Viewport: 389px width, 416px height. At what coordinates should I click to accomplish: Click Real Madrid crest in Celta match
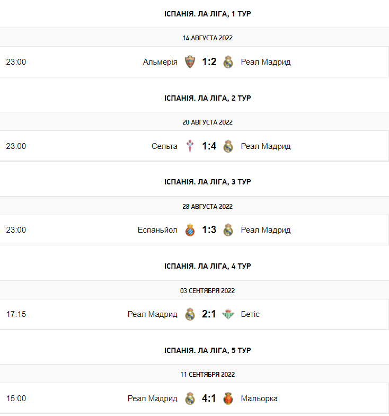[228, 146]
